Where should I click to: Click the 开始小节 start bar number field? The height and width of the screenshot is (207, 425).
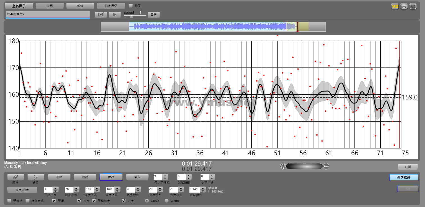(x=48, y=190)
